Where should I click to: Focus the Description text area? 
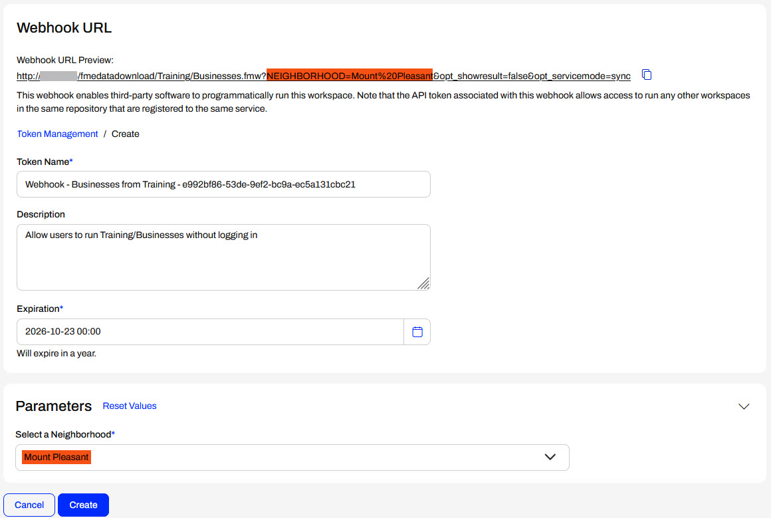(223, 257)
